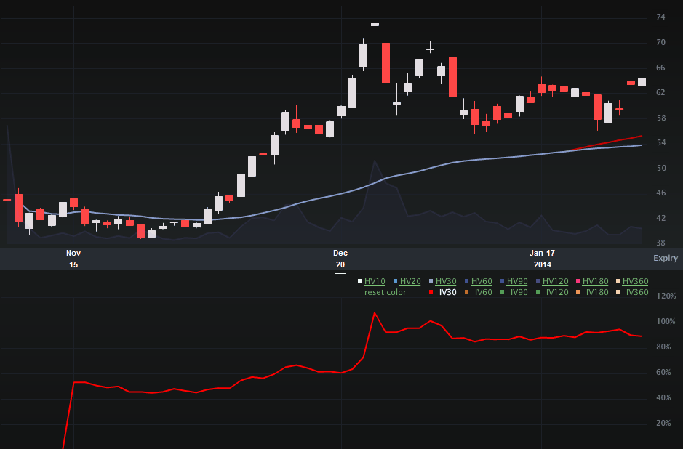Toggle the HV30 volatility series link
This screenshot has height=449, width=683.
click(x=446, y=281)
